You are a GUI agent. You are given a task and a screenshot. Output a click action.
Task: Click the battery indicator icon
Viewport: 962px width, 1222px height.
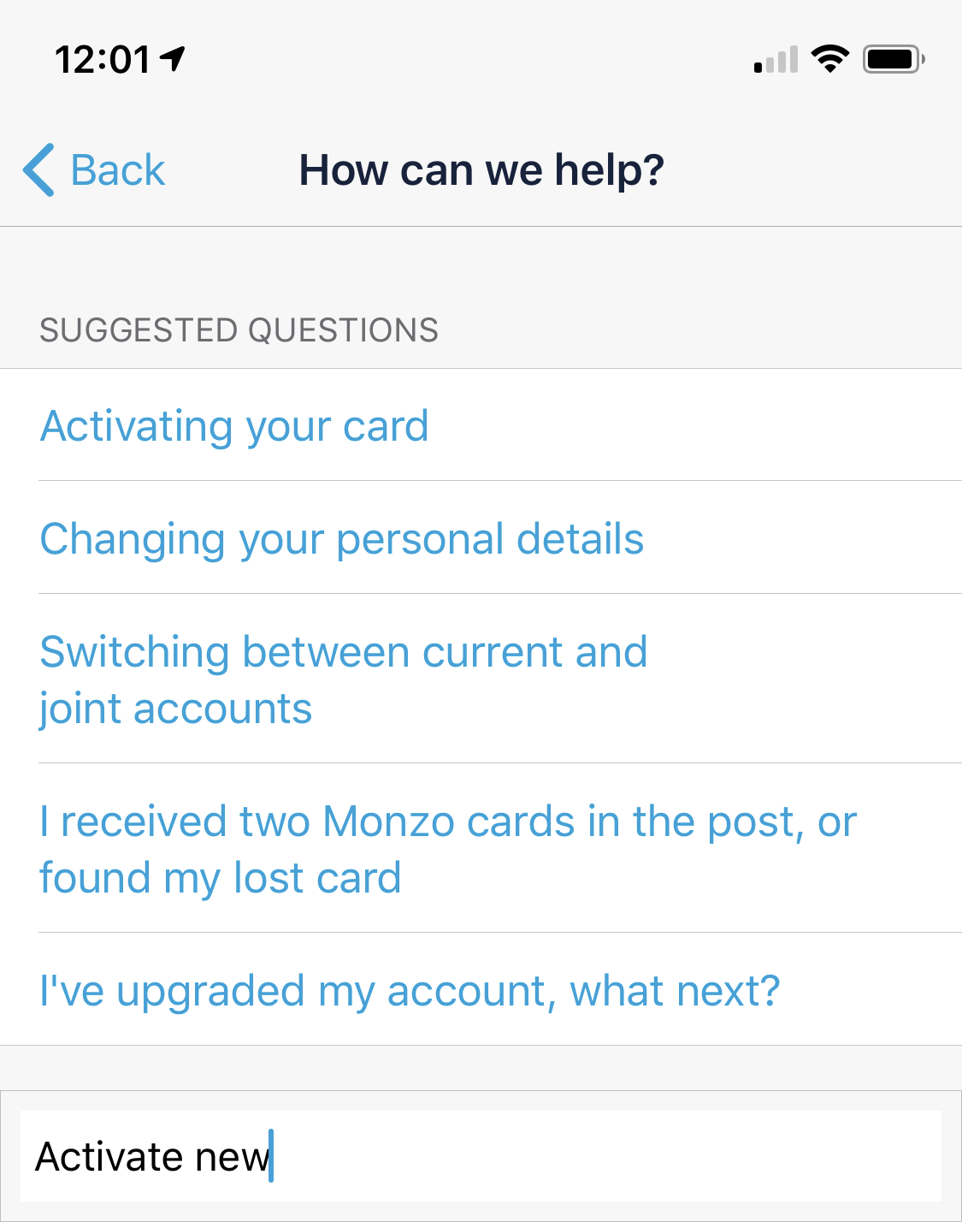click(893, 59)
